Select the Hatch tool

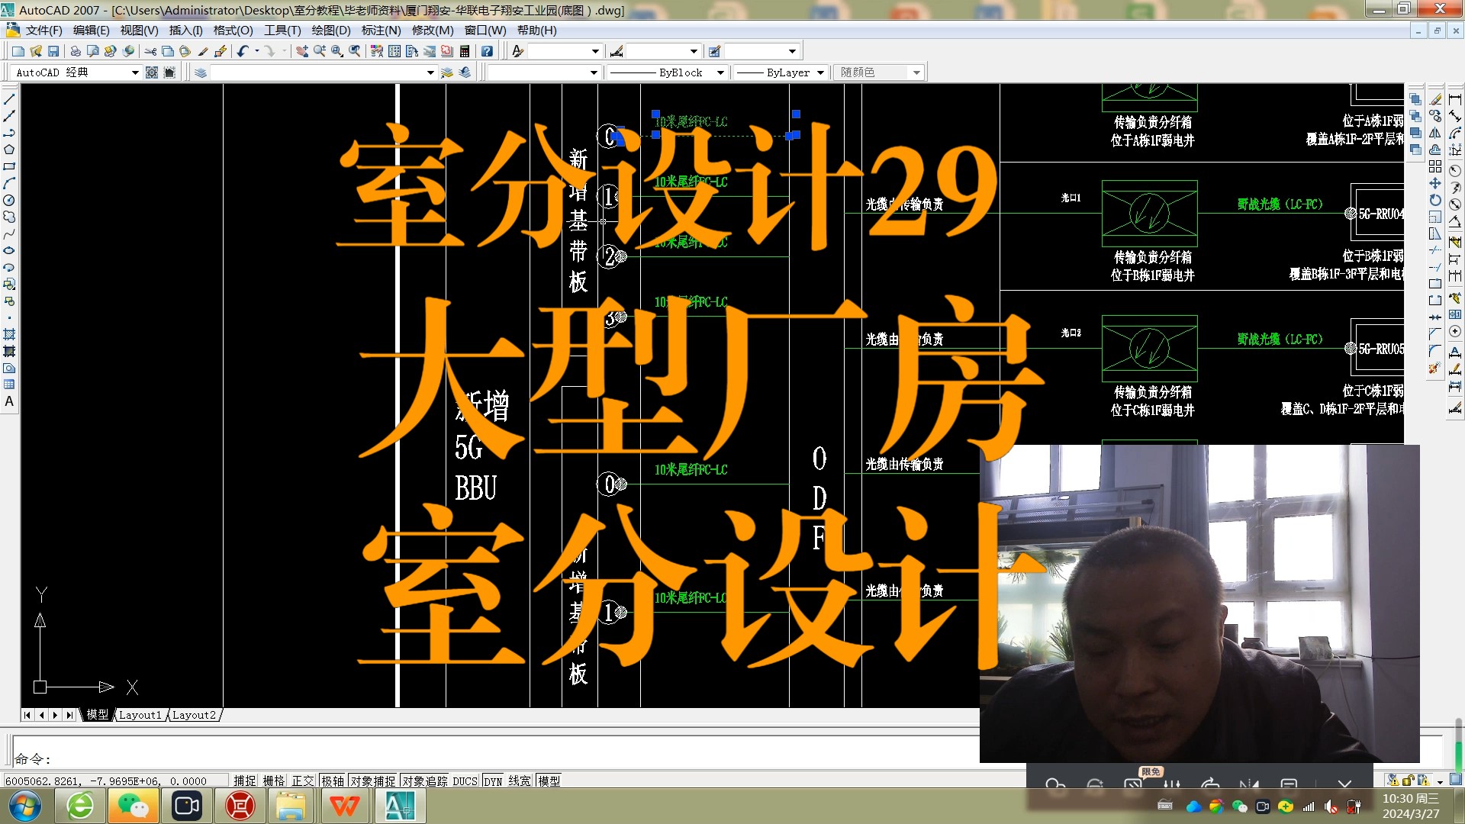[9, 334]
